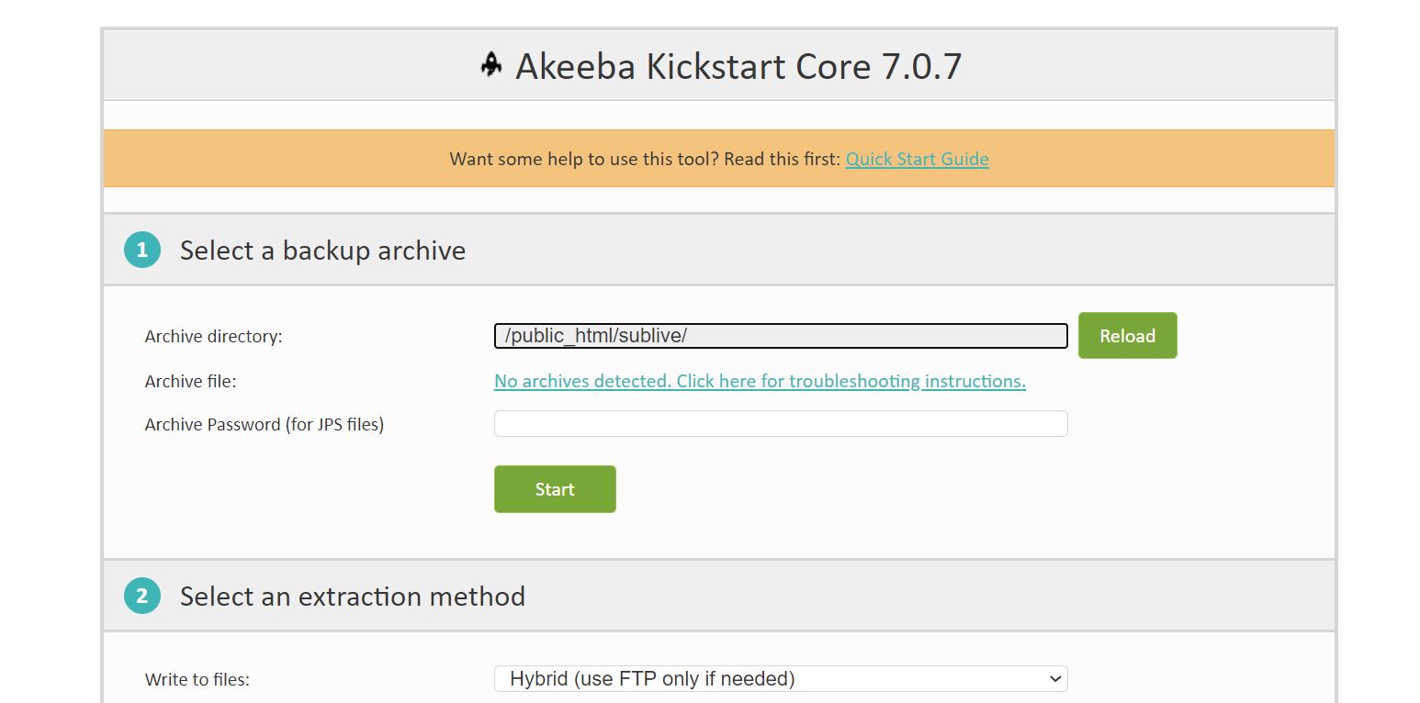Click the Select an extraction method heading
This screenshot has height=703, width=1420.
353,597
